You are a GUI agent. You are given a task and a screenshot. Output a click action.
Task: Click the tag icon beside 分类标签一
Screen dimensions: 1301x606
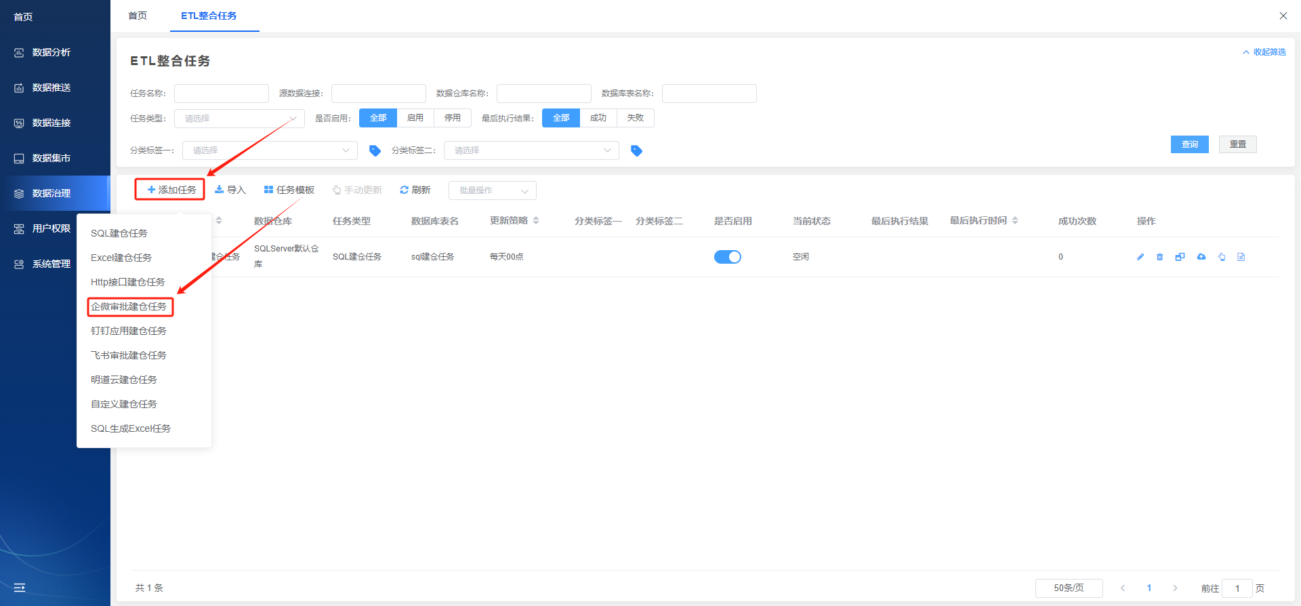375,150
